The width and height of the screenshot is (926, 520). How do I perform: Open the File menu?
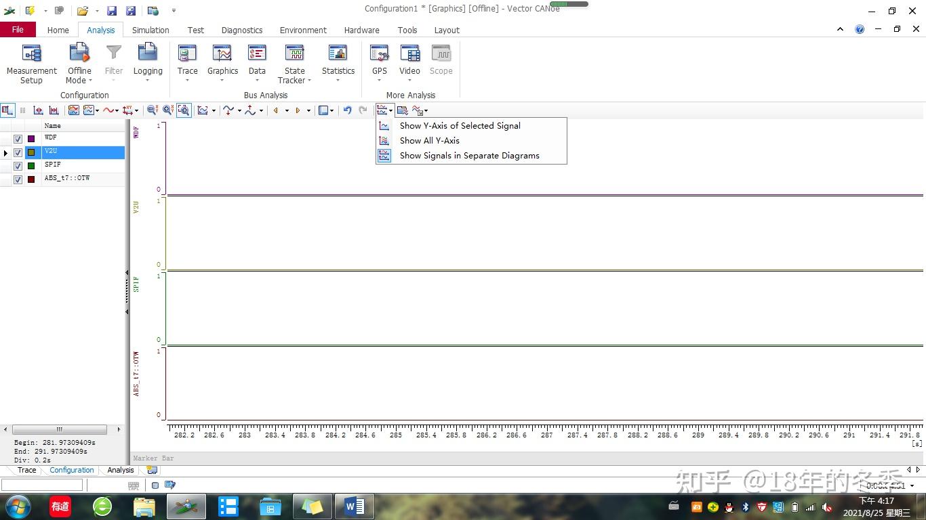coord(18,29)
